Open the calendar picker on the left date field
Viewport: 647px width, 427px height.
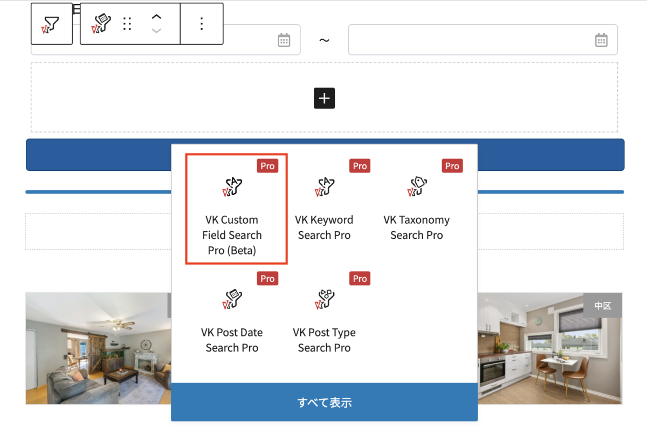click(284, 39)
